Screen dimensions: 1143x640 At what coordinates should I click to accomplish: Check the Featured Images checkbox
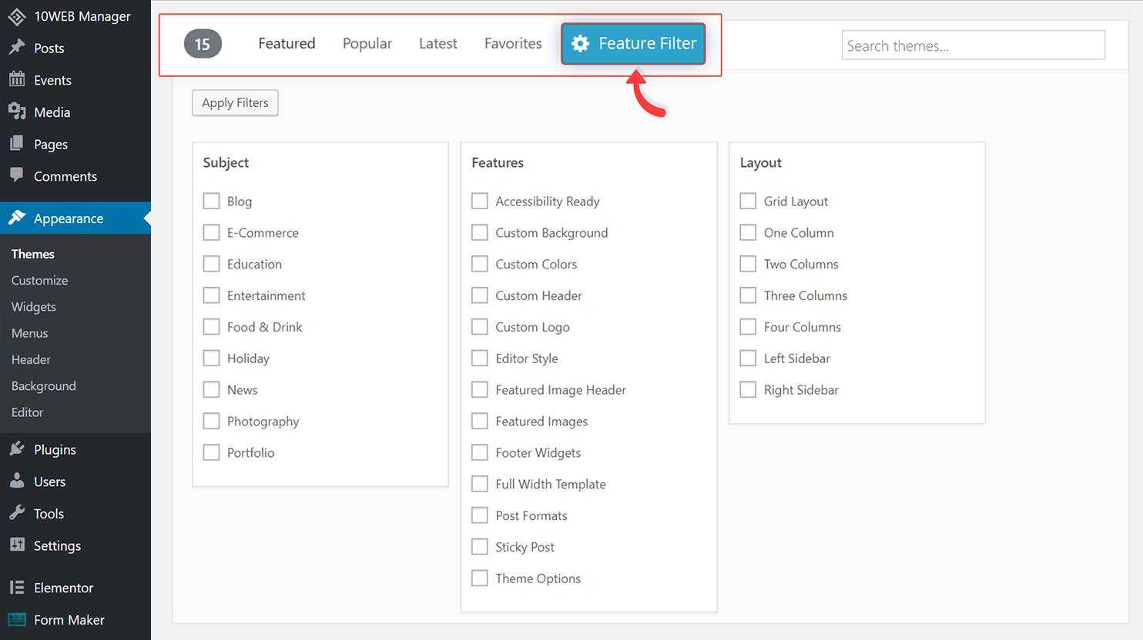[x=480, y=422]
